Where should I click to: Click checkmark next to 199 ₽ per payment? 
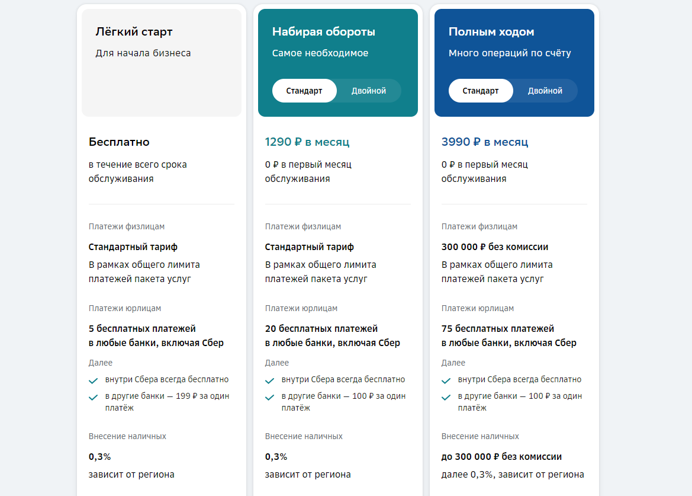[93, 397]
